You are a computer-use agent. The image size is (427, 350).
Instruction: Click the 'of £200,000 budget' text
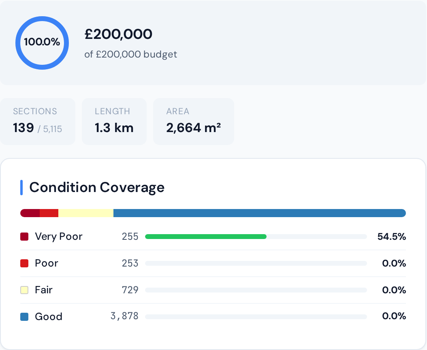point(131,54)
